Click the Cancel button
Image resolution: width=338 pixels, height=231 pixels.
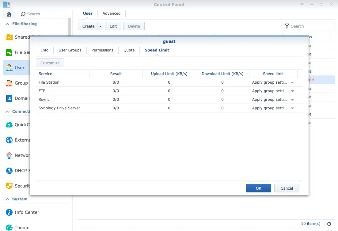[287, 188]
